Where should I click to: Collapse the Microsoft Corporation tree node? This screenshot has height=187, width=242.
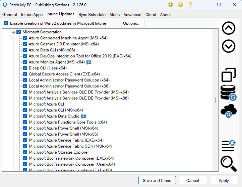tap(13, 32)
